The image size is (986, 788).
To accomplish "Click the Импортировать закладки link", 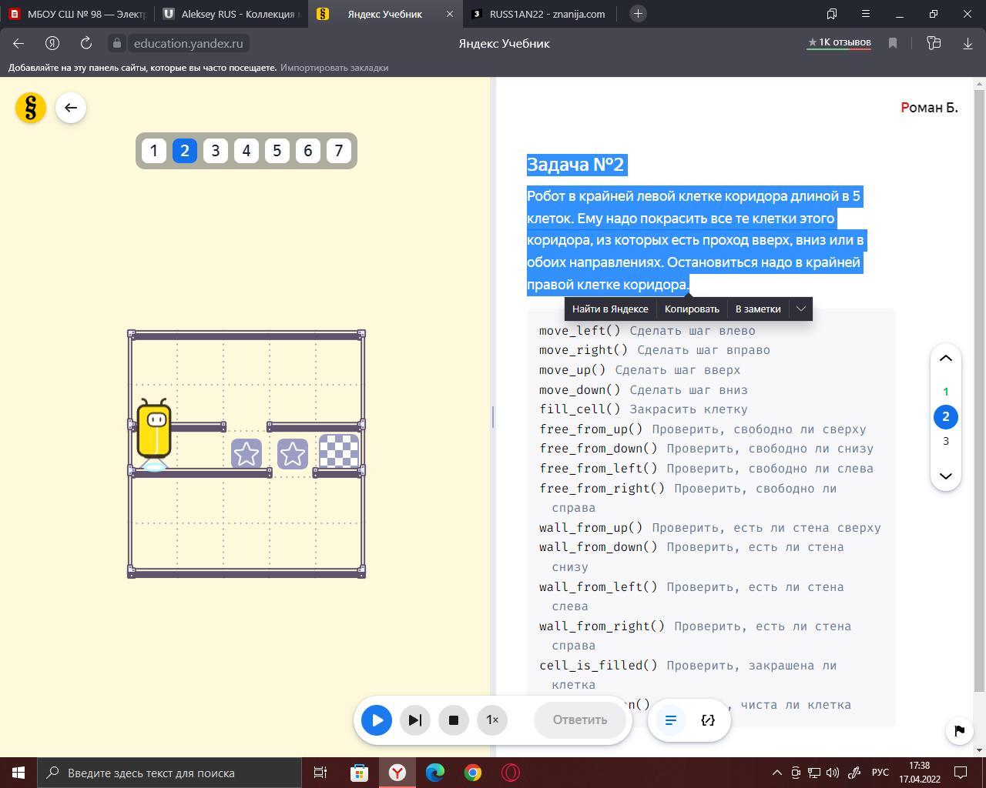I will (334, 68).
